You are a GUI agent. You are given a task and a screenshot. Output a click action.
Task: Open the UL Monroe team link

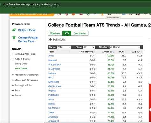(54, 108)
